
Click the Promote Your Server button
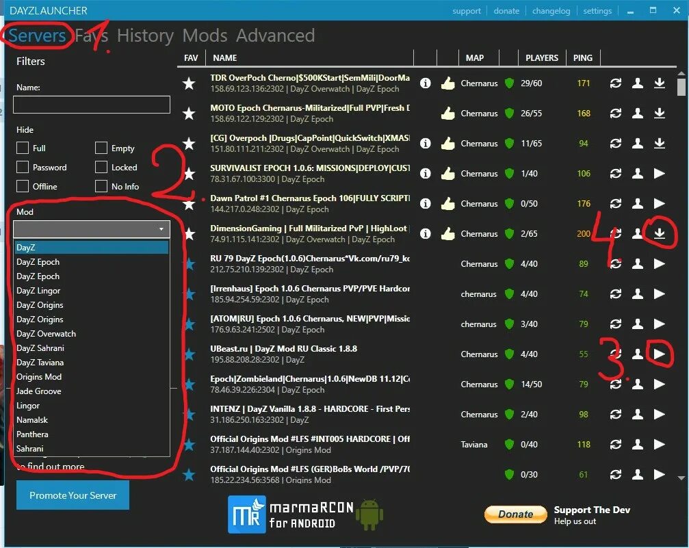tap(73, 495)
